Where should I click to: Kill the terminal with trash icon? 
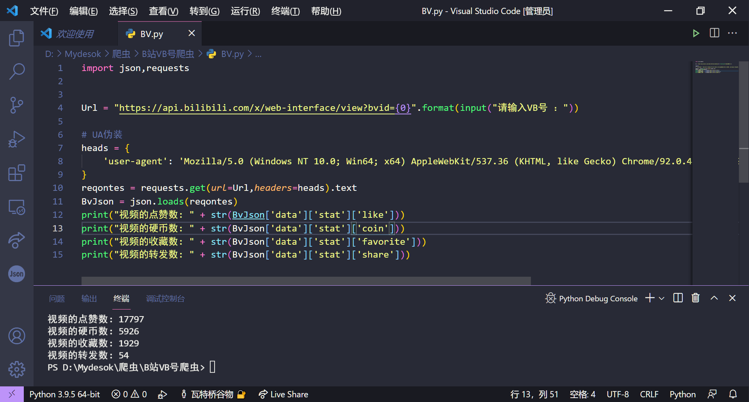click(696, 298)
